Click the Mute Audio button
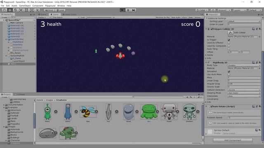This screenshot has width=264, height=148. coord(176,17)
